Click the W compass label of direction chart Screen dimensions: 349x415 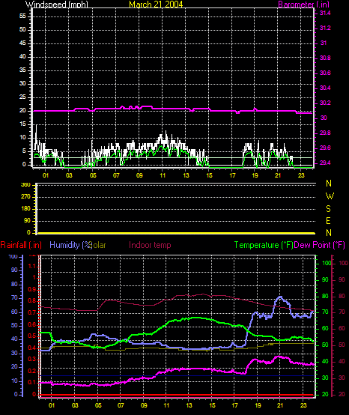(330, 196)
